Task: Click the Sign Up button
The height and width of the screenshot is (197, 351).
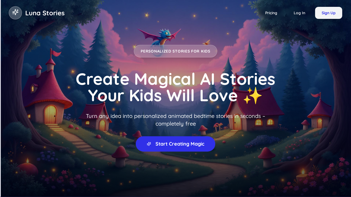Action: point(329,13)
